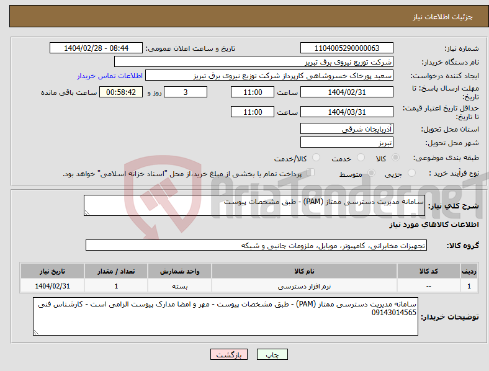
Task: Click the ردیف column header
Action: (x=469, y=271)
